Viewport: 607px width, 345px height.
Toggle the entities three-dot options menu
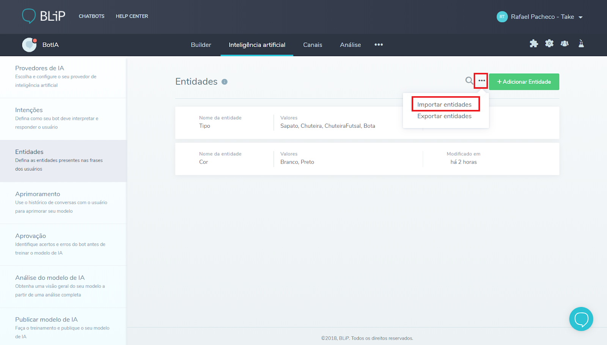coord(481,81)
